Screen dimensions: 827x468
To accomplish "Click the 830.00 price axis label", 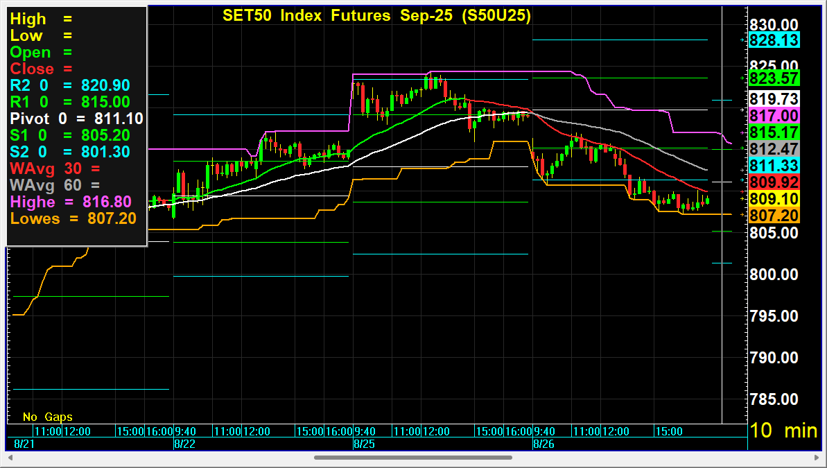I will coord(774,24).
